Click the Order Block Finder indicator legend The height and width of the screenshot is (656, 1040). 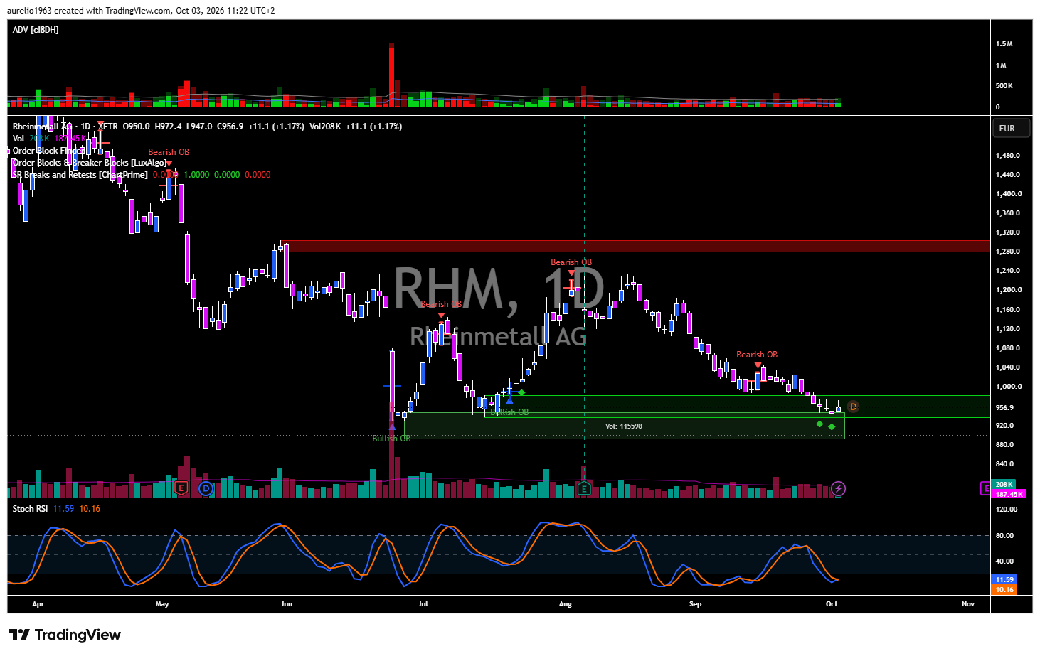point(48,151)
